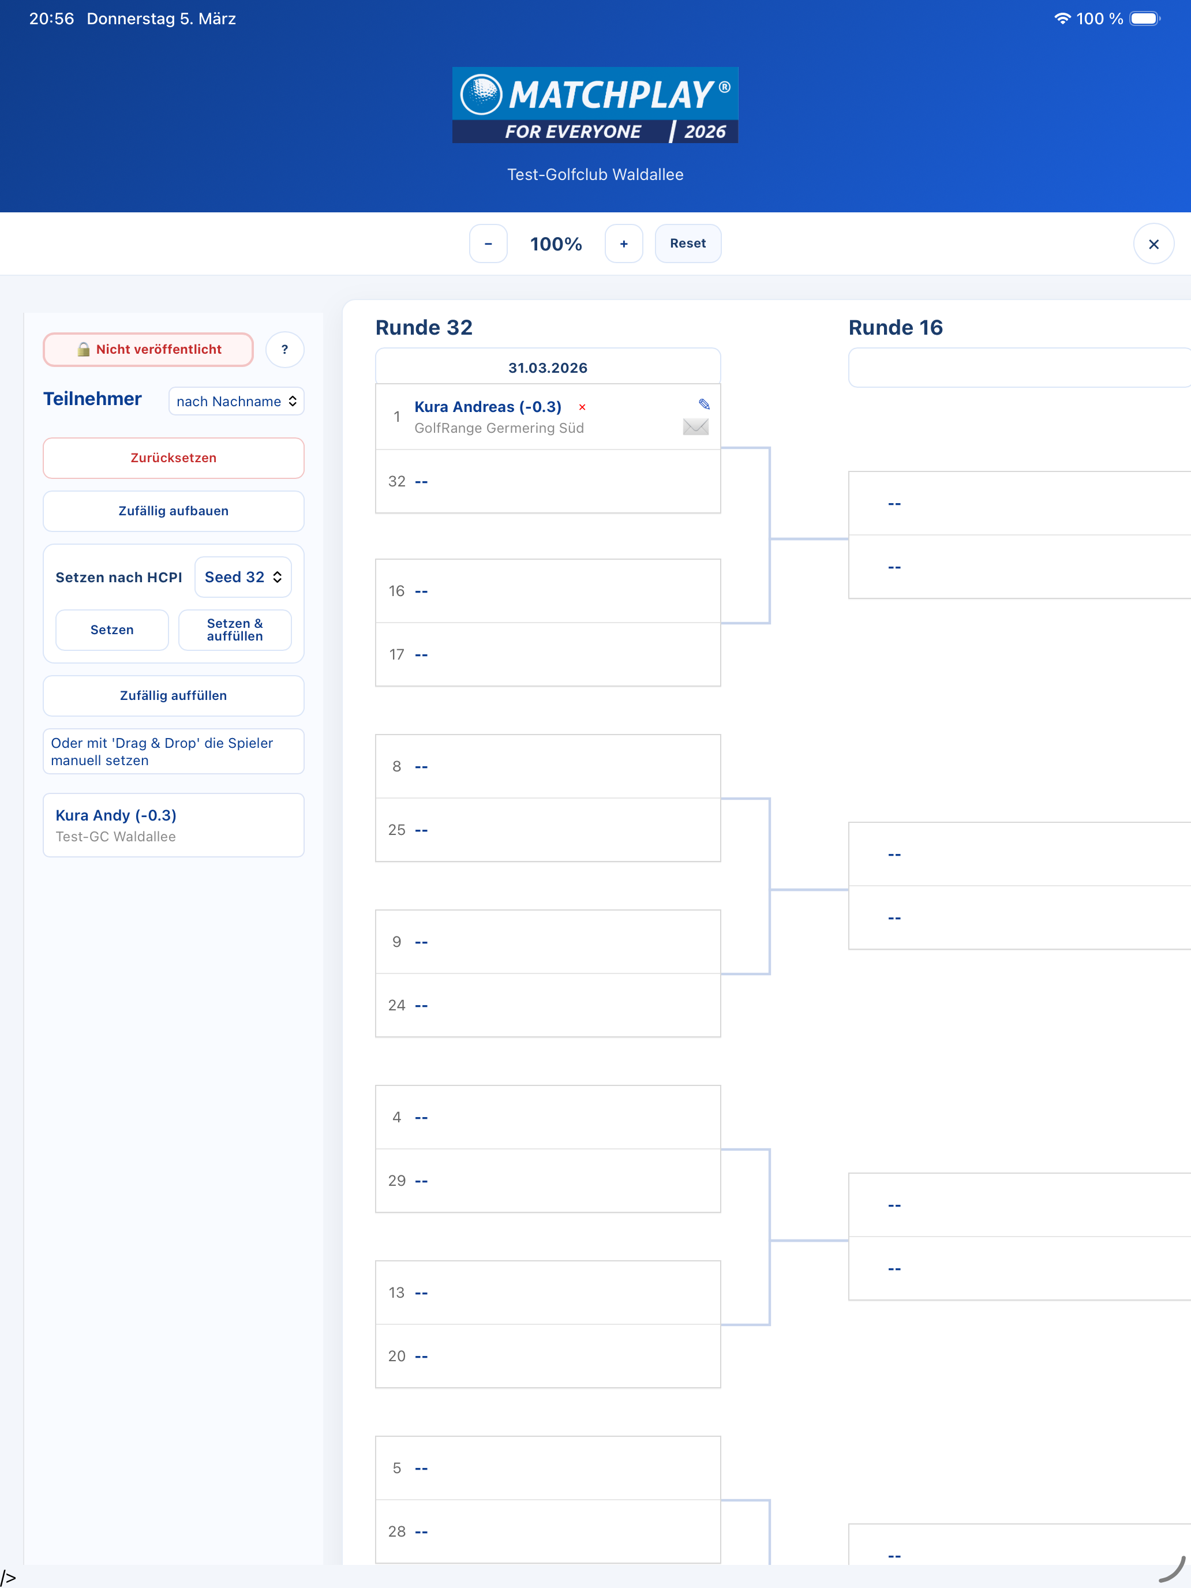Click the empty bracket slot for seed 13
Viewport: 1191px width, 1588px height.
(x=548, y=1293)
